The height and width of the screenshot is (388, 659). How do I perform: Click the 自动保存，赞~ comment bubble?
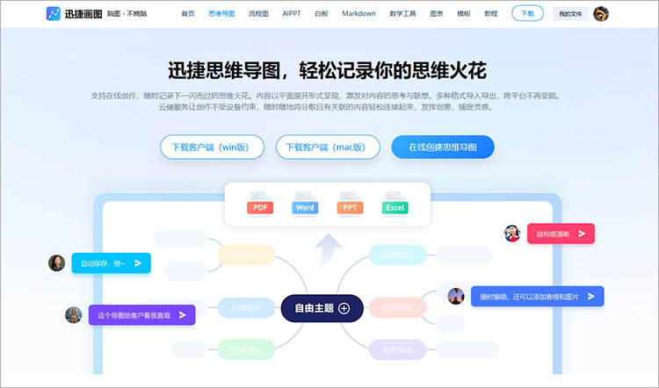[111, 262]
